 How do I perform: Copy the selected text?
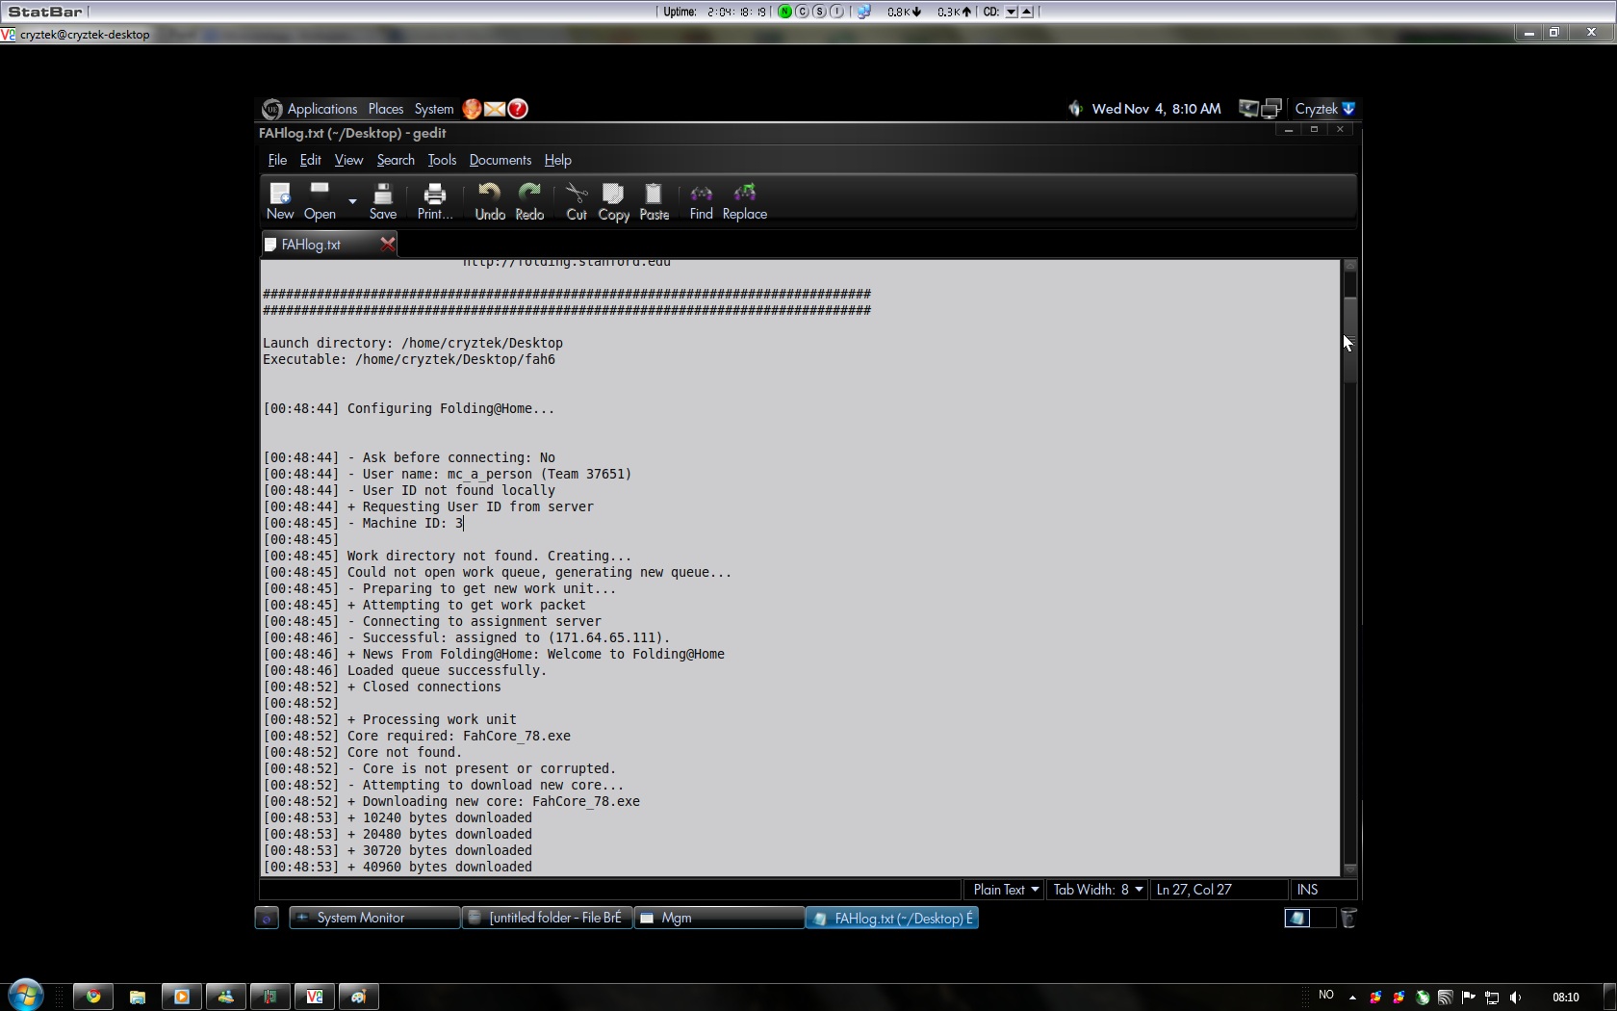(x=613, y=201)
